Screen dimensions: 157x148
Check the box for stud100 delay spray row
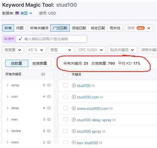point(66,120)
